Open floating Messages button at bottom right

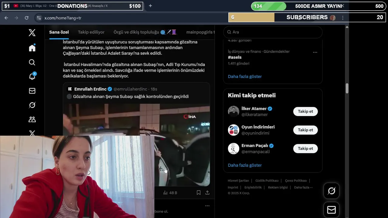coord(331,210)
